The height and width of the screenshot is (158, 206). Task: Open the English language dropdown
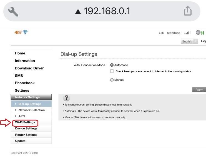point(189,41)
